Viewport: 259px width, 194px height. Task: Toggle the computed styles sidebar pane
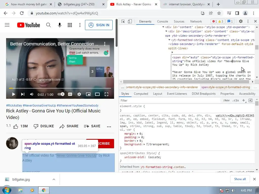251,100
